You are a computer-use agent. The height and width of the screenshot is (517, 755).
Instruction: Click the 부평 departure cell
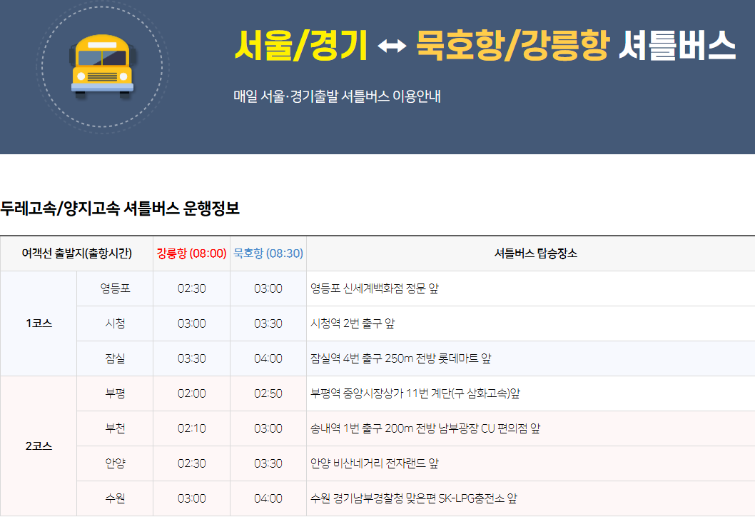click(115, 393)
